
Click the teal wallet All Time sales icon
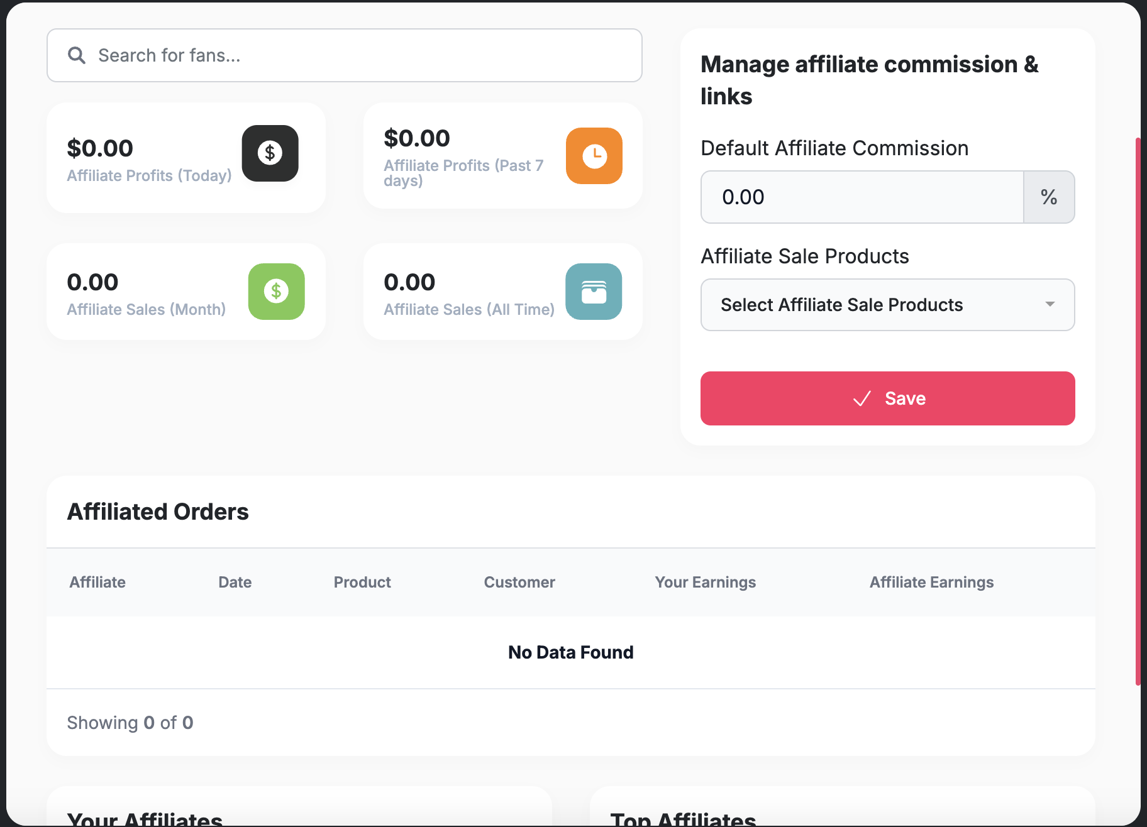(x=594, y=292)
